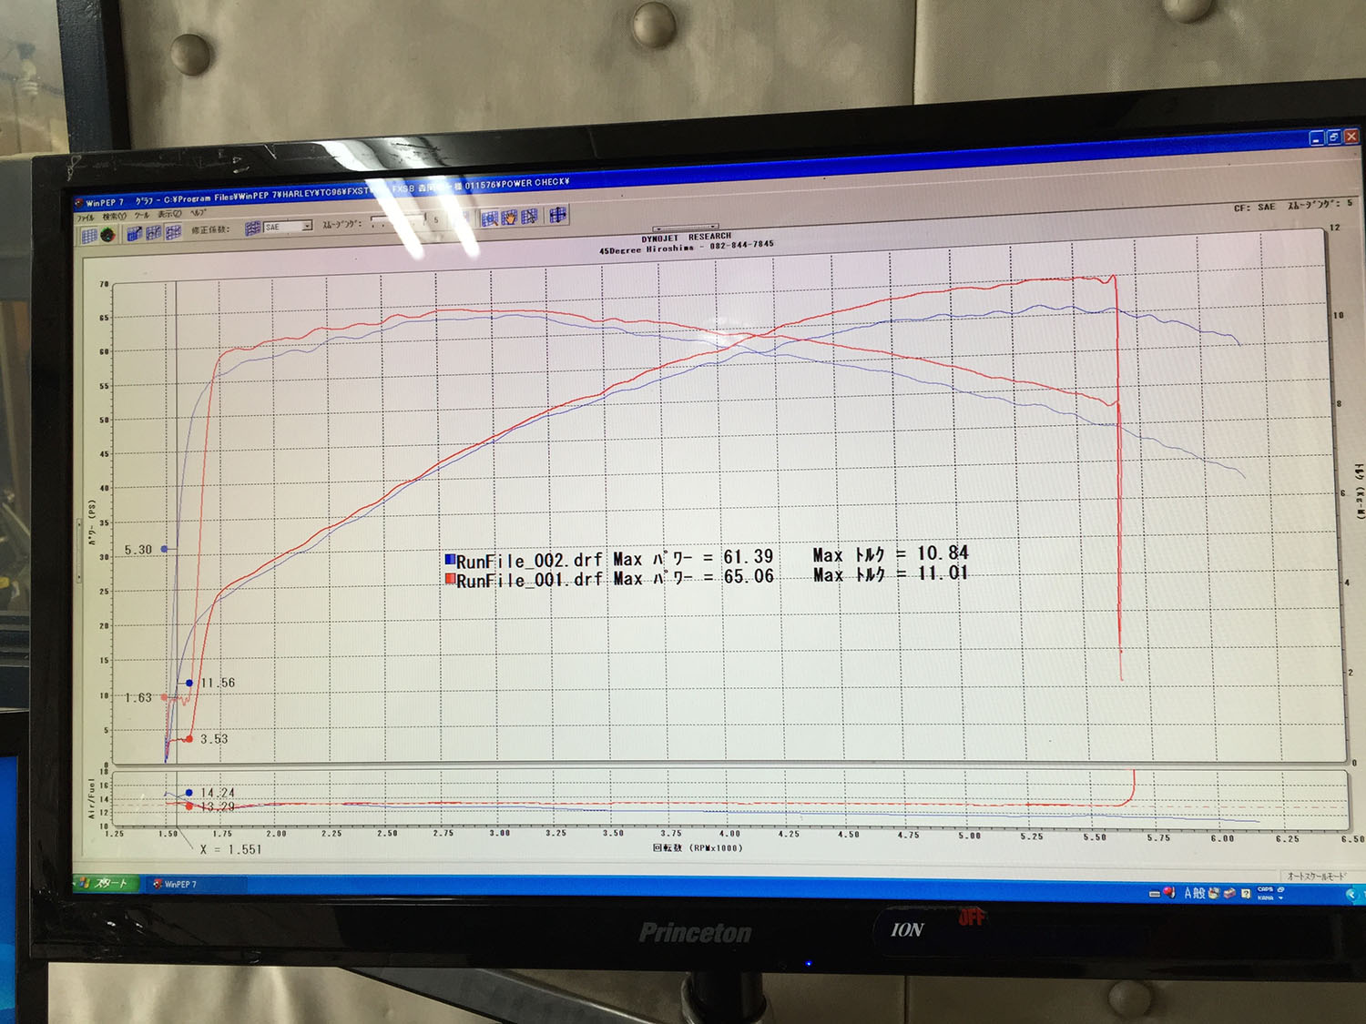Click the correction factor grid icon beside SAE

[253, 228]
